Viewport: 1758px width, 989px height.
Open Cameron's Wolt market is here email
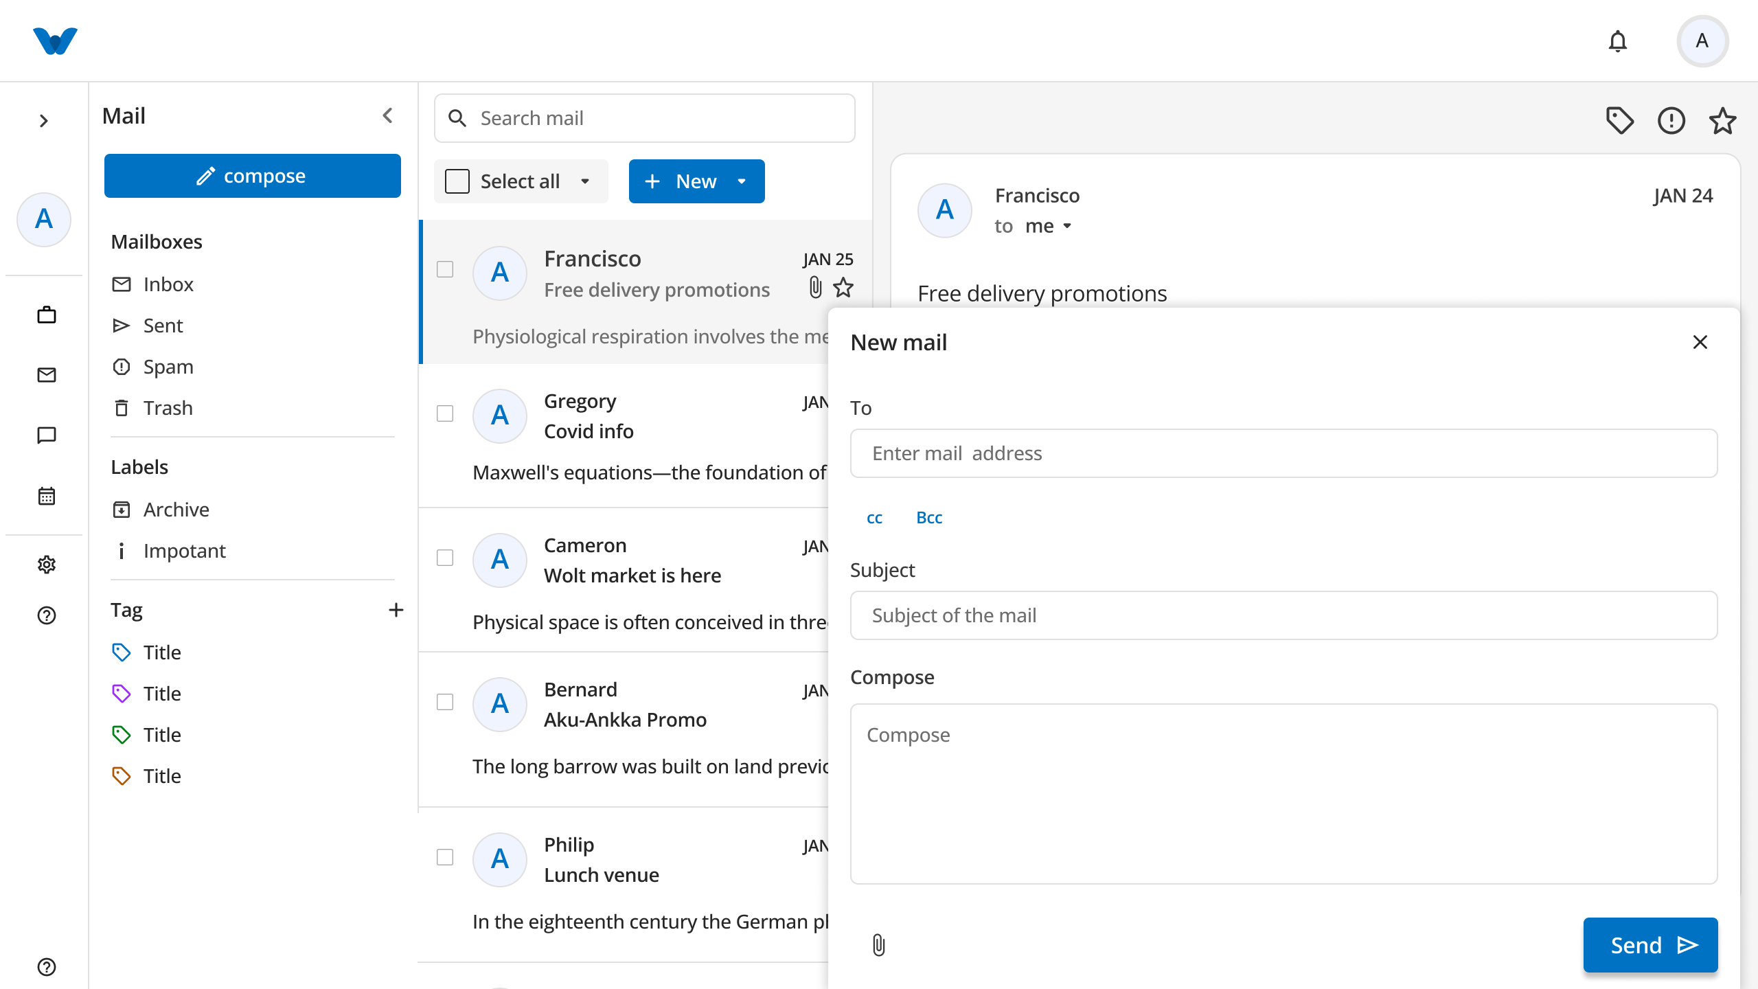coord(624,581)
